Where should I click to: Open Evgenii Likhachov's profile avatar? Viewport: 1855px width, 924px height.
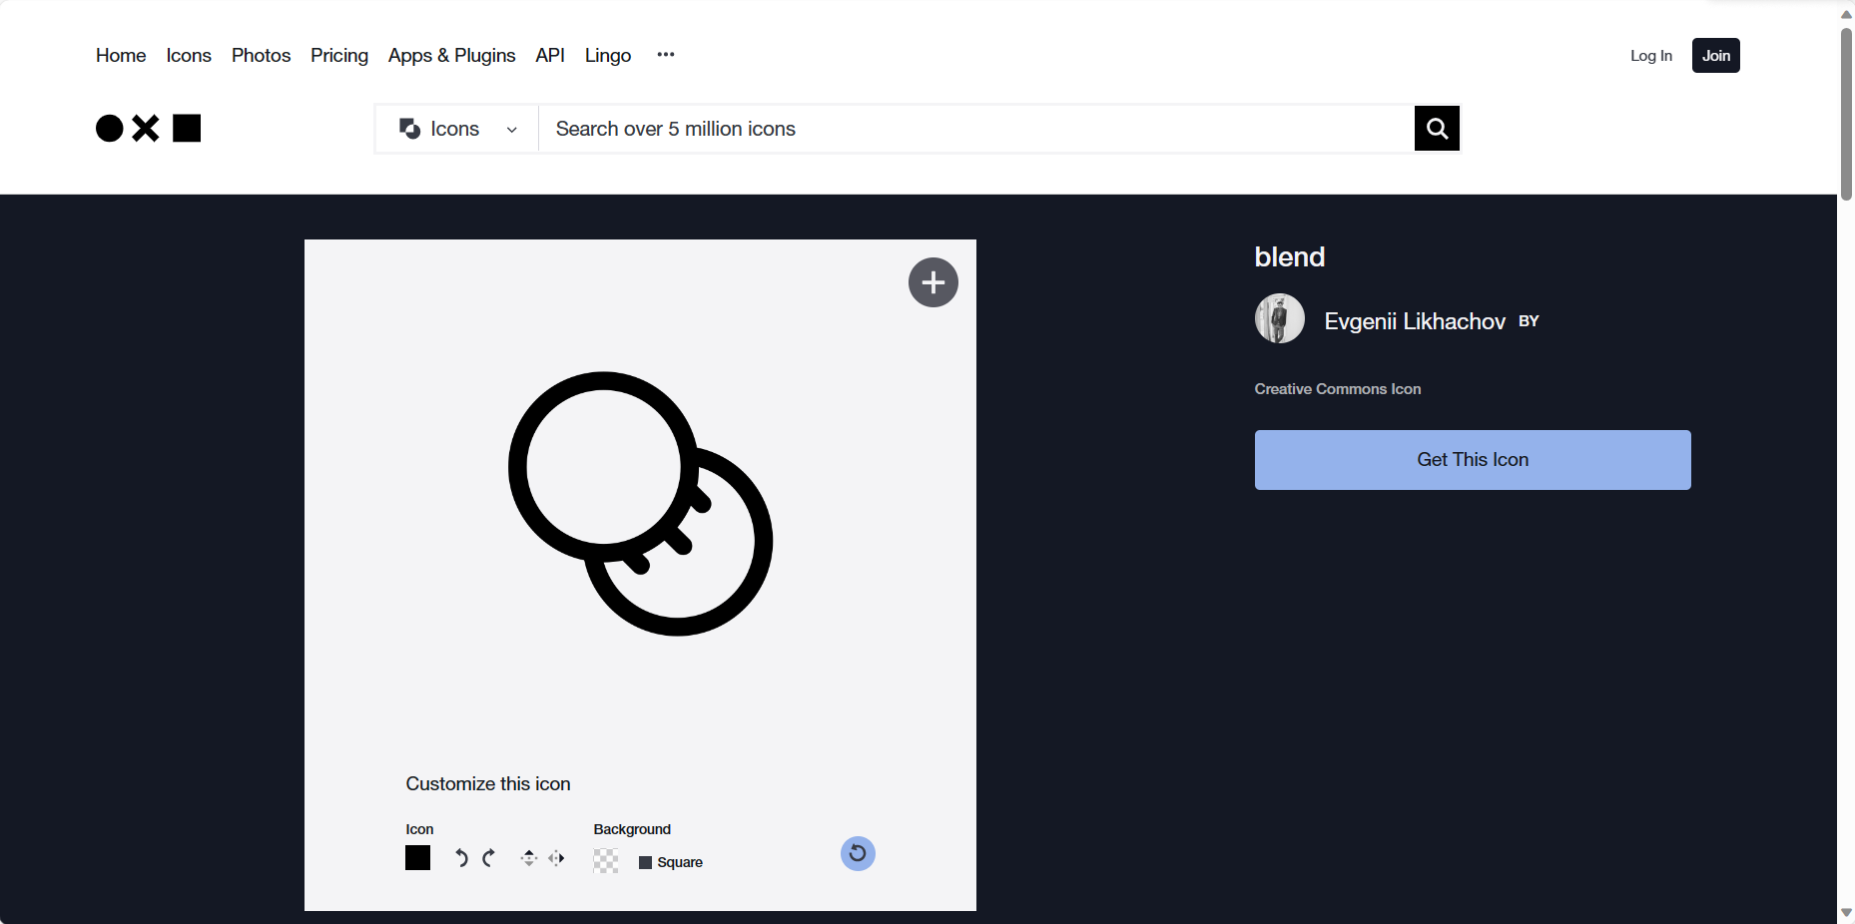(1279, 319)
